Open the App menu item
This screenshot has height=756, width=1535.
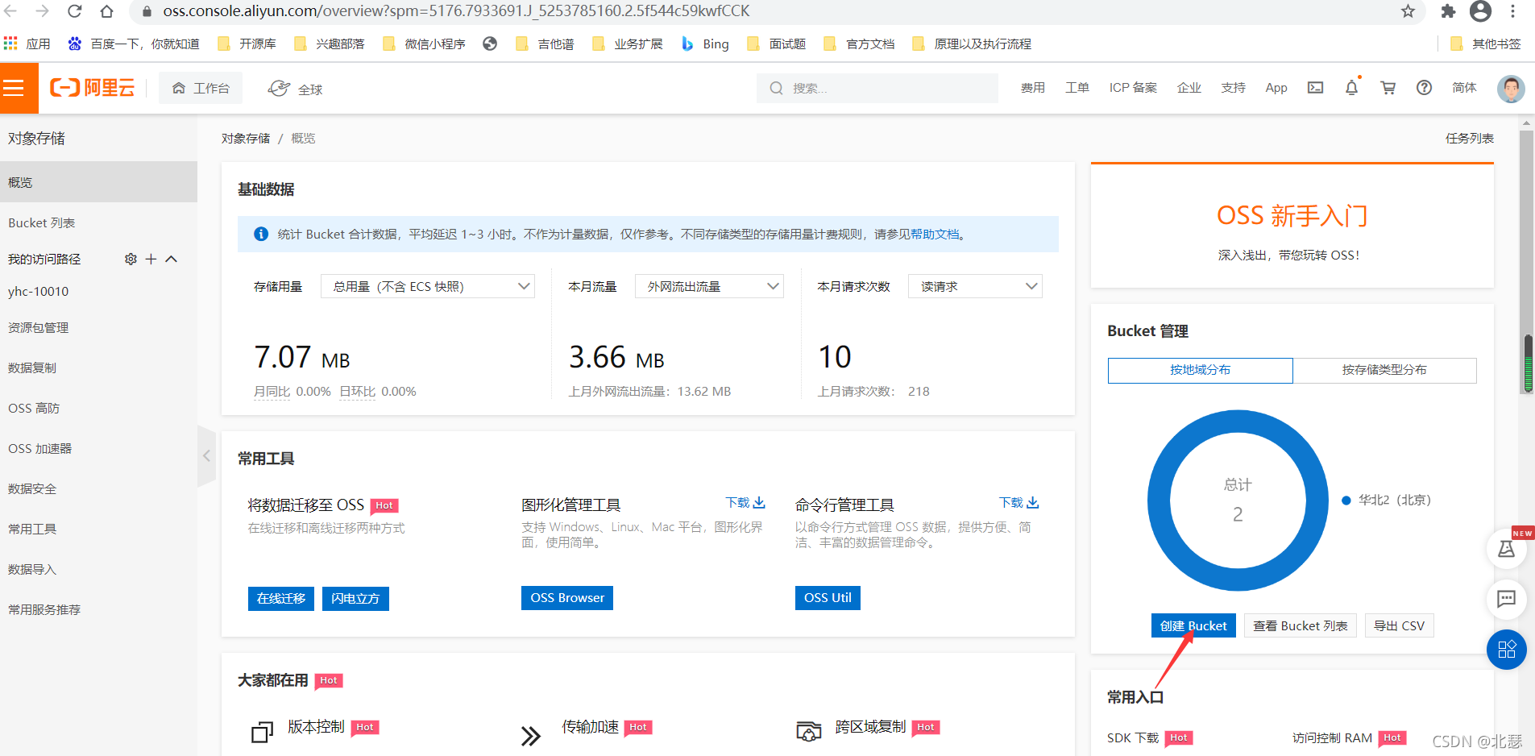tap(1276, 88)
